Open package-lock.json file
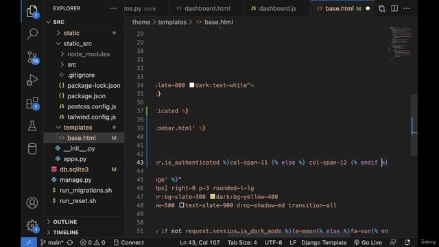The width and height of the screenshot is (439, 247). click(84, 85)
